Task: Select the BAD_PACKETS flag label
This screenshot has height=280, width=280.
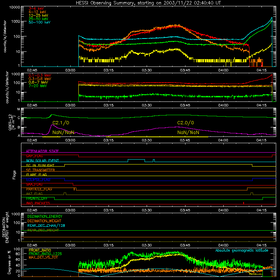Action: point(38,203)
